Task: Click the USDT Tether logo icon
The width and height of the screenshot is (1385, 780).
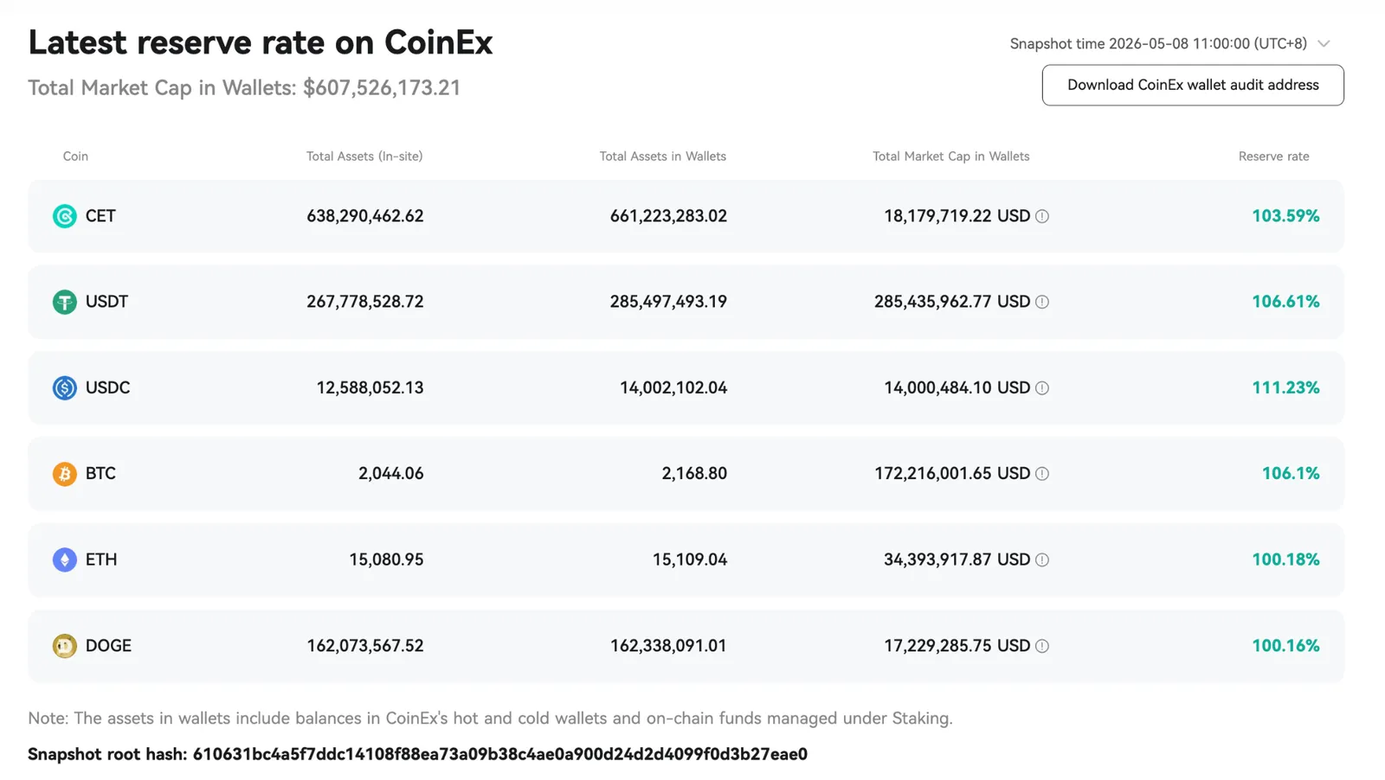Action: pos(64,302)
